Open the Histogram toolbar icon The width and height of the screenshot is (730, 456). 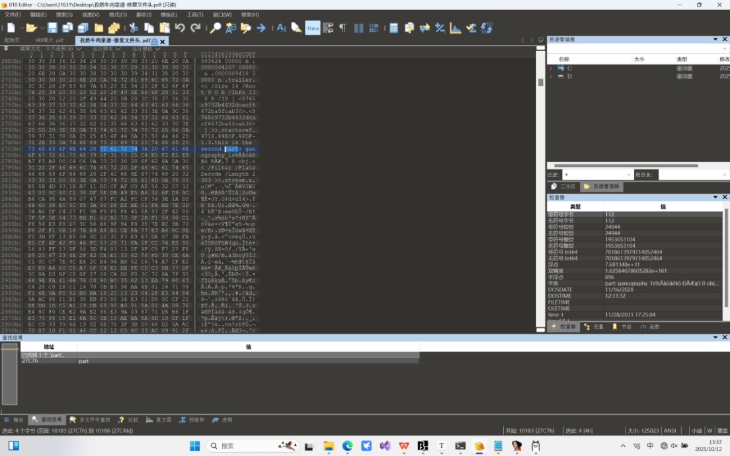(x=456, y=28)
